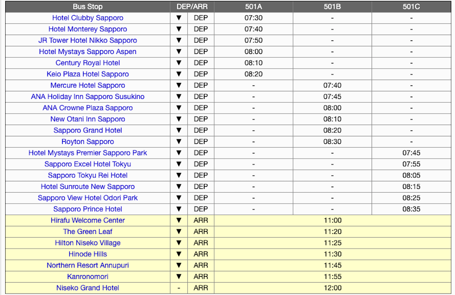This screenshot has height=295, width=455.
Task: Select the Hotel Sunroute New Sapporo link
Action: point(88,187)
